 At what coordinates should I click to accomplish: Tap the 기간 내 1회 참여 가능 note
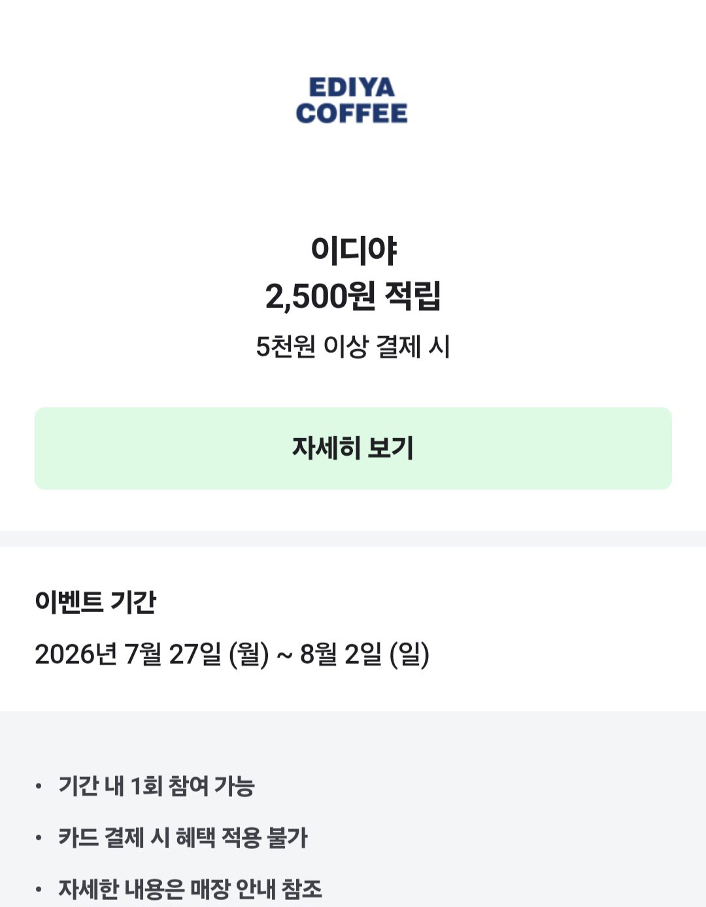click(156, 785)
